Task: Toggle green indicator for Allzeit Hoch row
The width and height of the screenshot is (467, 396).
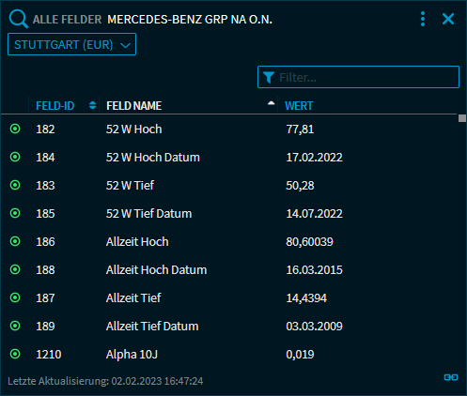Action: [x=15, y=241]
